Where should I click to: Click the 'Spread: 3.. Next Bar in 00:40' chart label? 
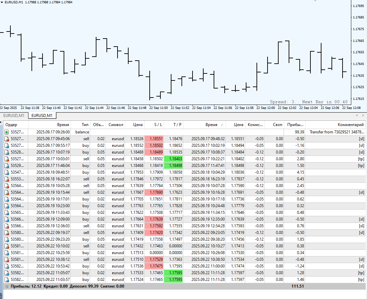309,102
